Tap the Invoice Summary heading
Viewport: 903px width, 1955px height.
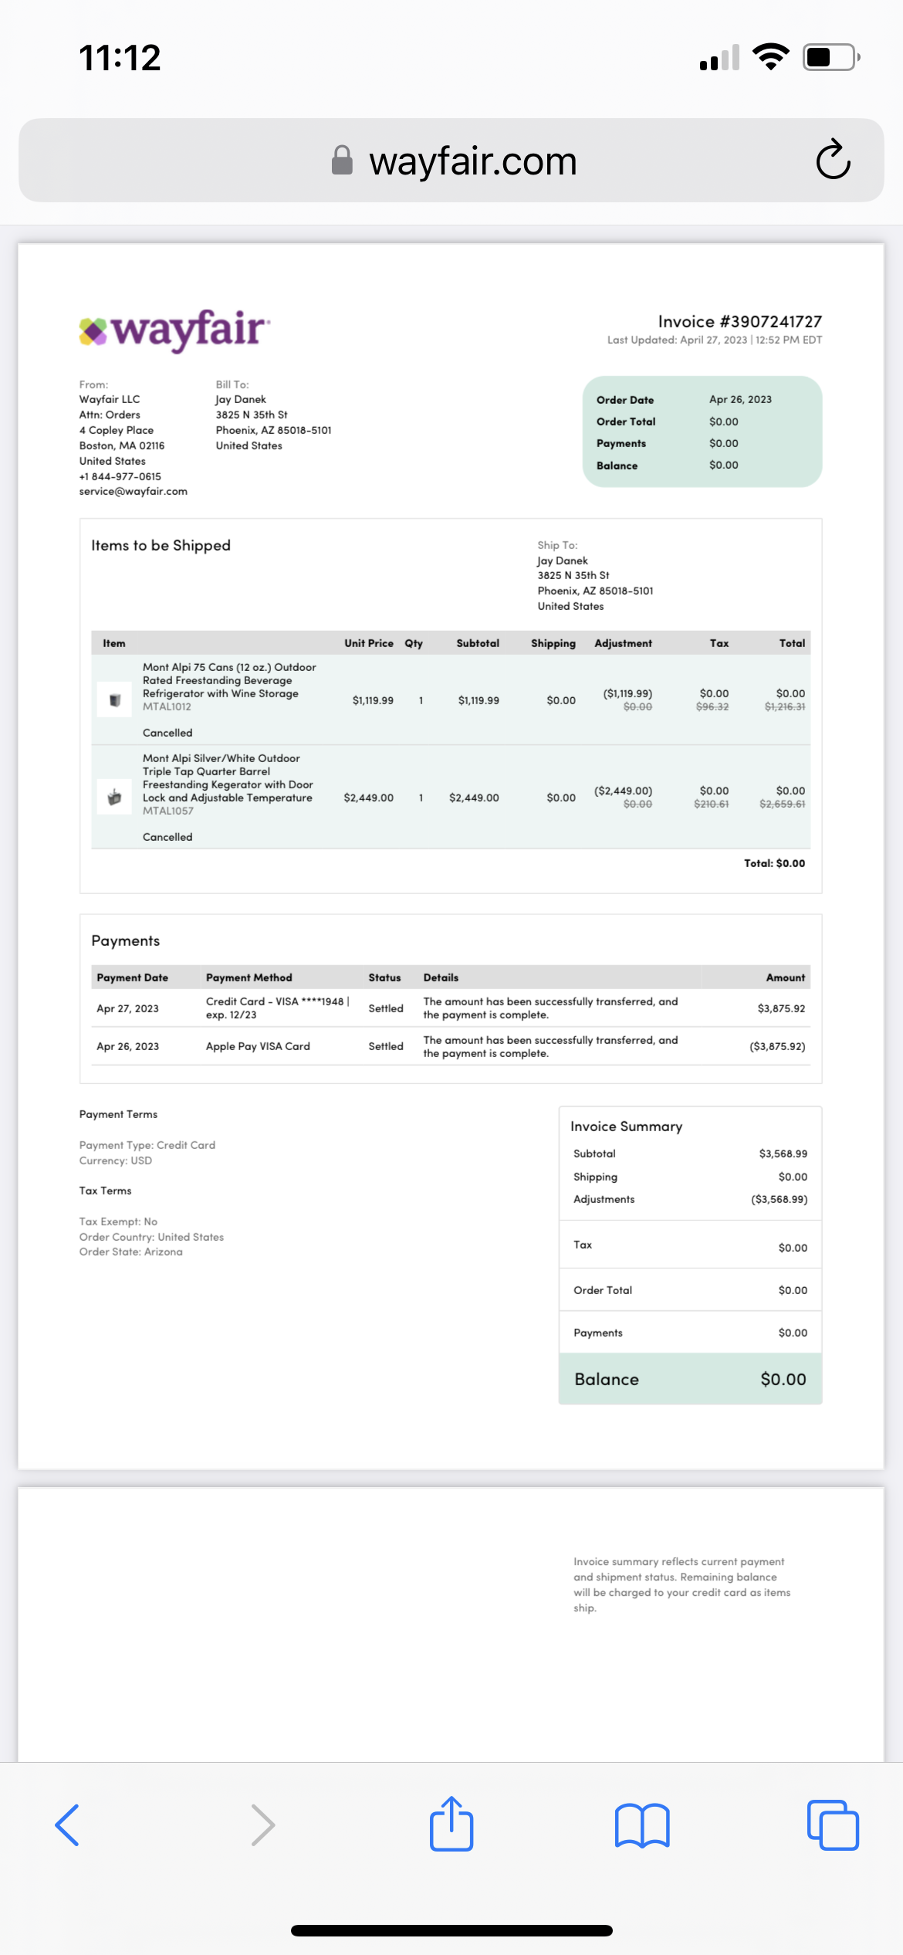point(627,1127)
